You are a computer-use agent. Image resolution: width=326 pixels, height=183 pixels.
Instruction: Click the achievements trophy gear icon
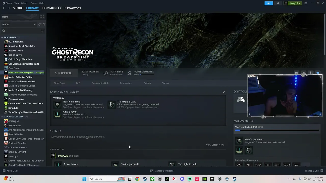point(130,73)
